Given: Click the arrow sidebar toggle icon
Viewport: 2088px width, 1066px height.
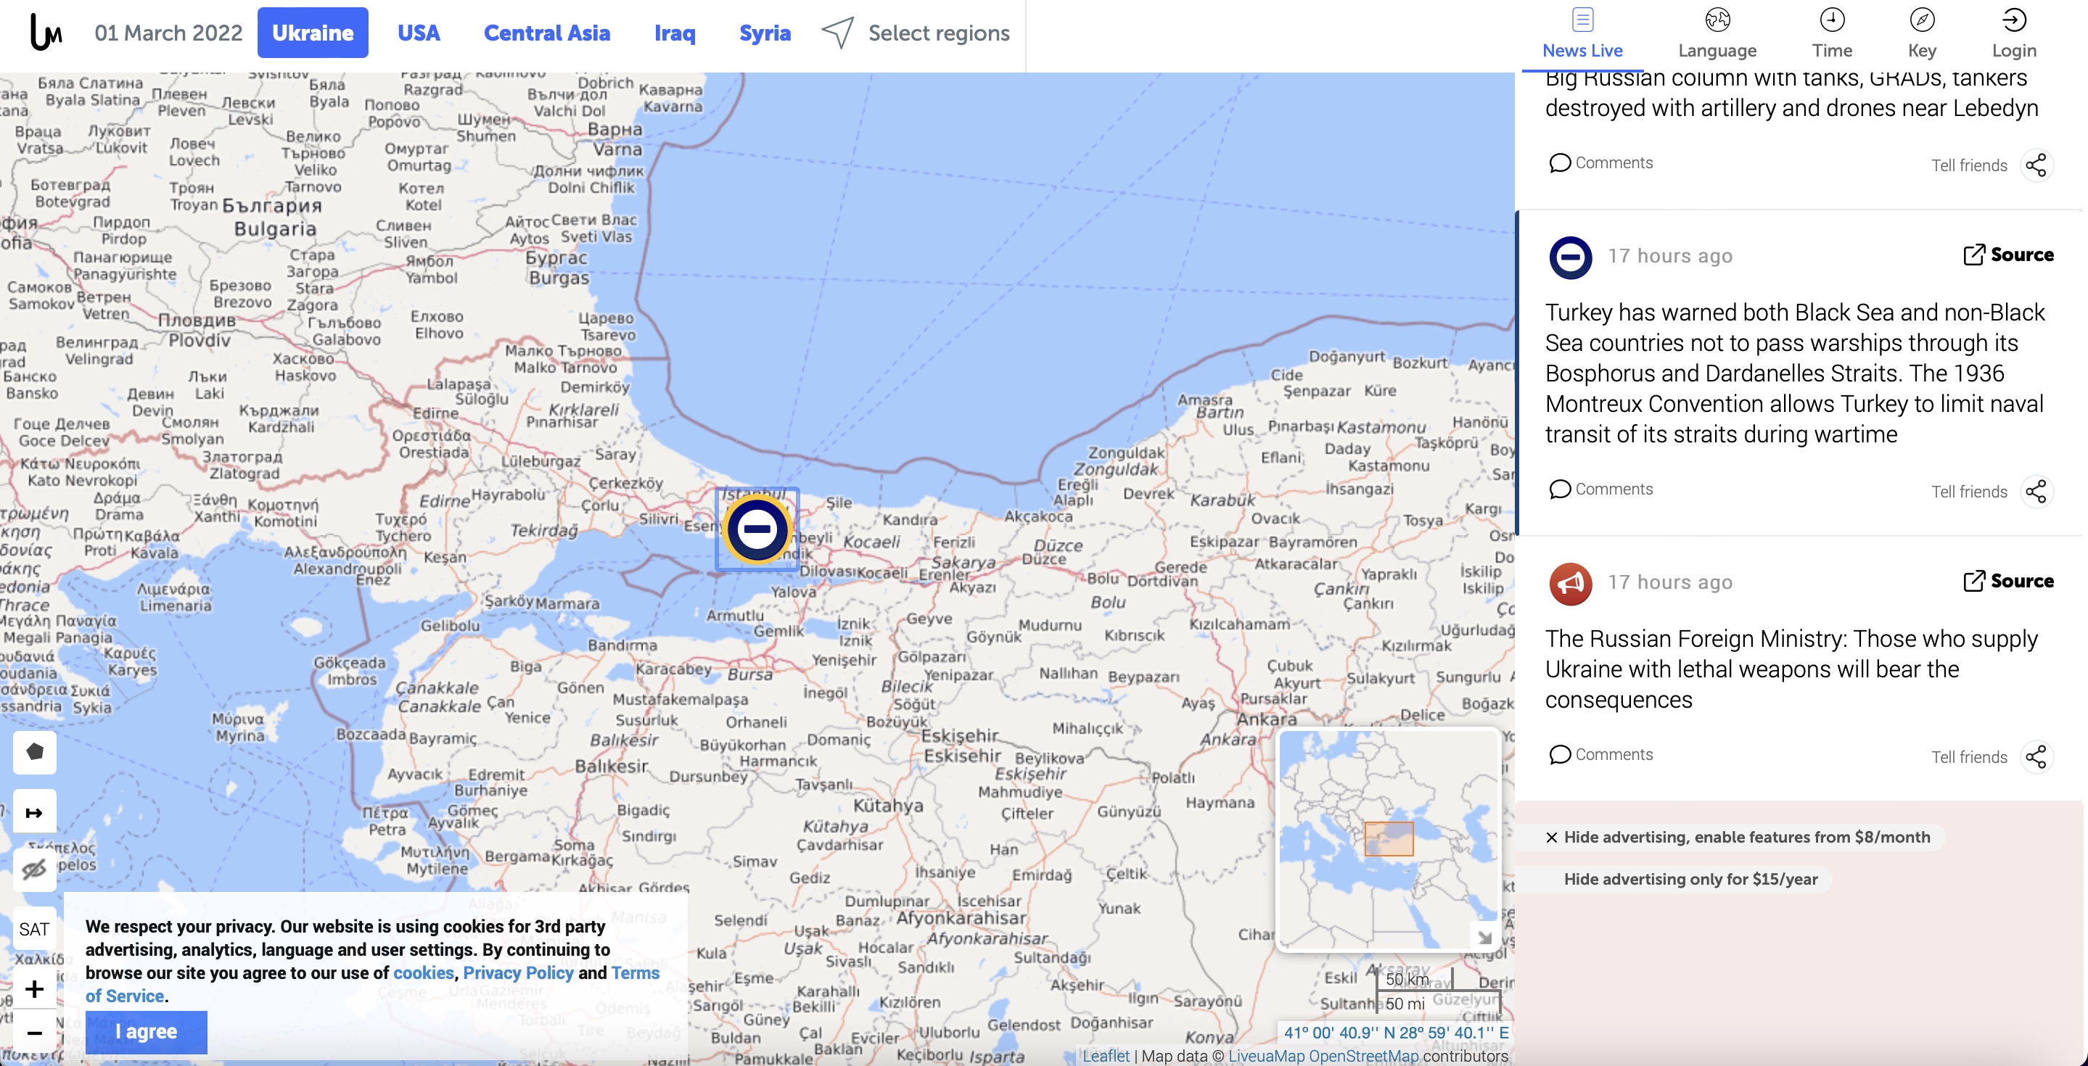Looking at the screenshot, I should [35, 812].
